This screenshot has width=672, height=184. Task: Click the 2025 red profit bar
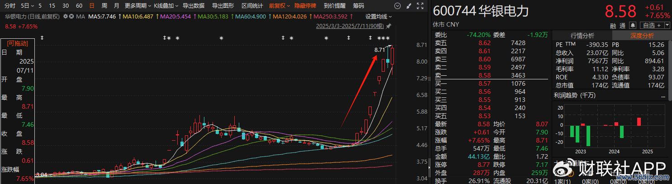(639, 121)
